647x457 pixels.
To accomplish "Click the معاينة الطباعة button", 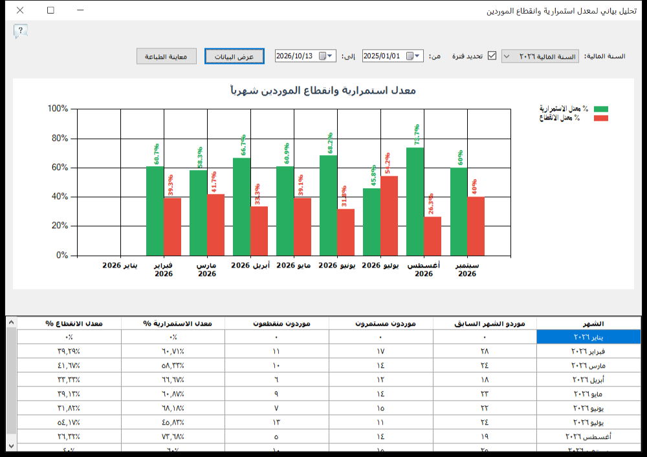I will [166, 56].
